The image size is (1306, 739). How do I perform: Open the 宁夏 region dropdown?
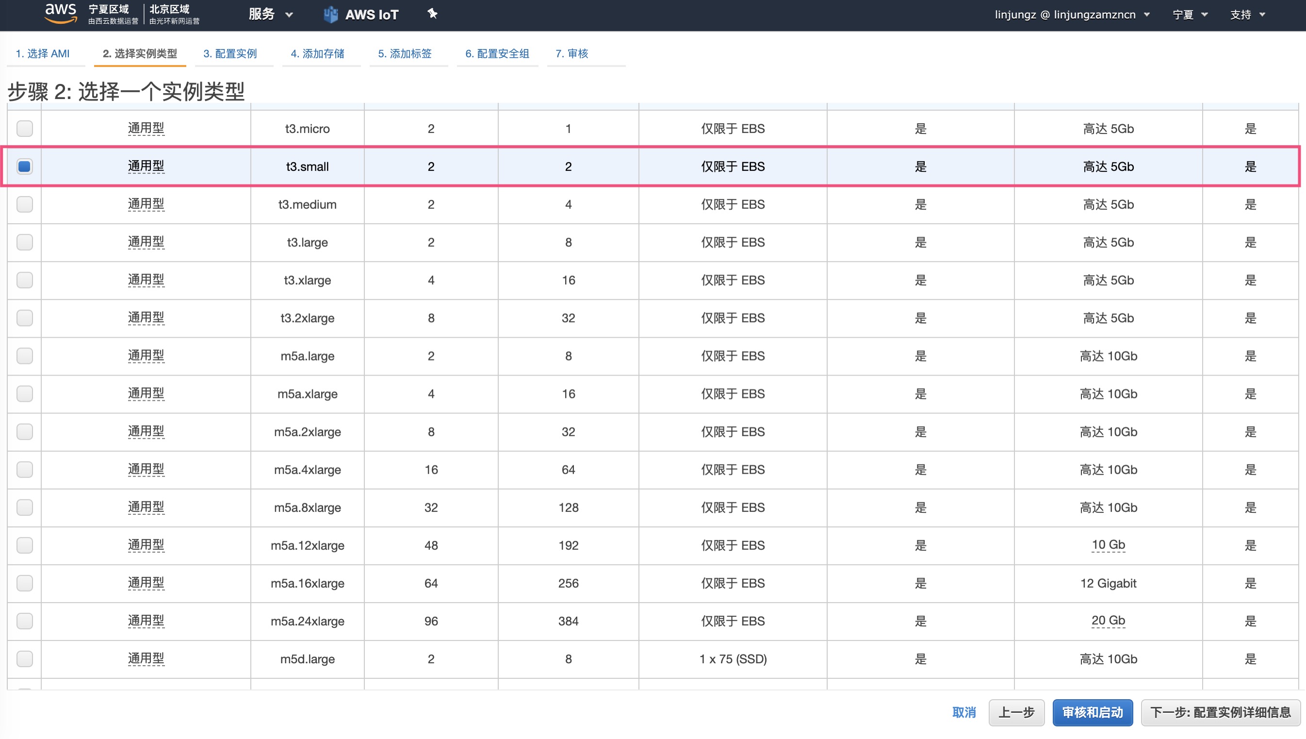click(1189, 15)
